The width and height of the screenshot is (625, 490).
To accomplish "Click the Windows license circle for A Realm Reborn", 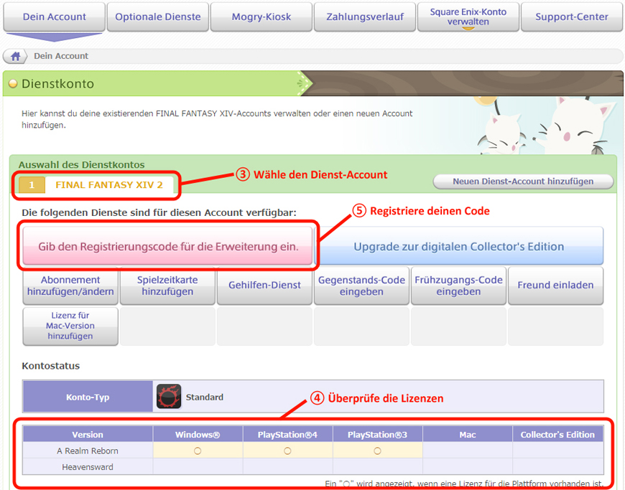I will pyautogui.click(x=198, y=451).
